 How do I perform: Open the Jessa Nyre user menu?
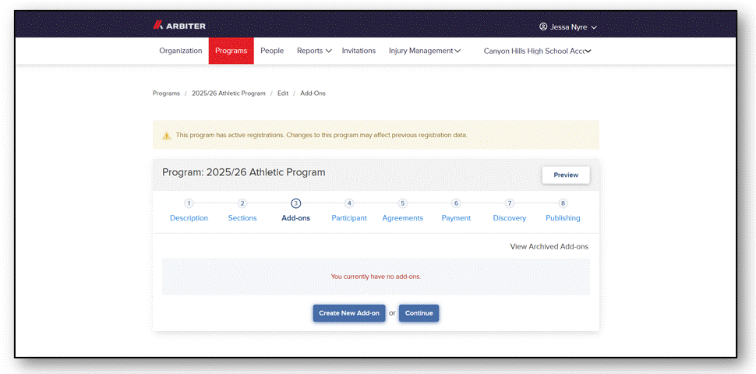(568, 27)
